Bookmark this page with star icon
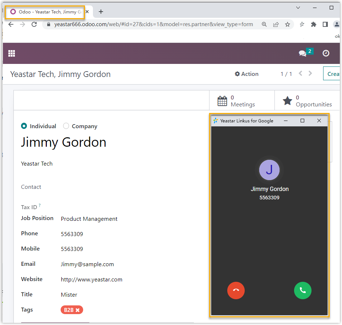Screen dimensions: 342x325 coord(288,24)
